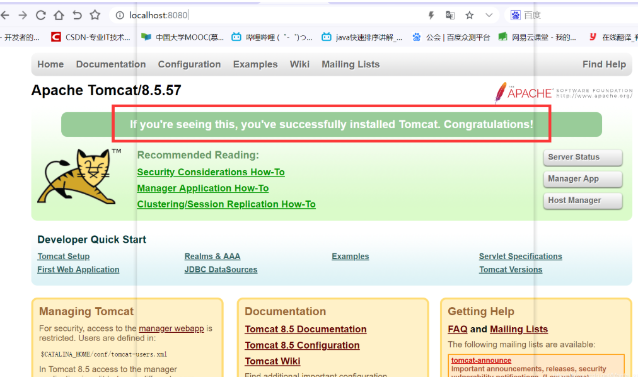Click the localhost:8080 address field
Viewport: 638px width, 377px height.
point(159,16)
